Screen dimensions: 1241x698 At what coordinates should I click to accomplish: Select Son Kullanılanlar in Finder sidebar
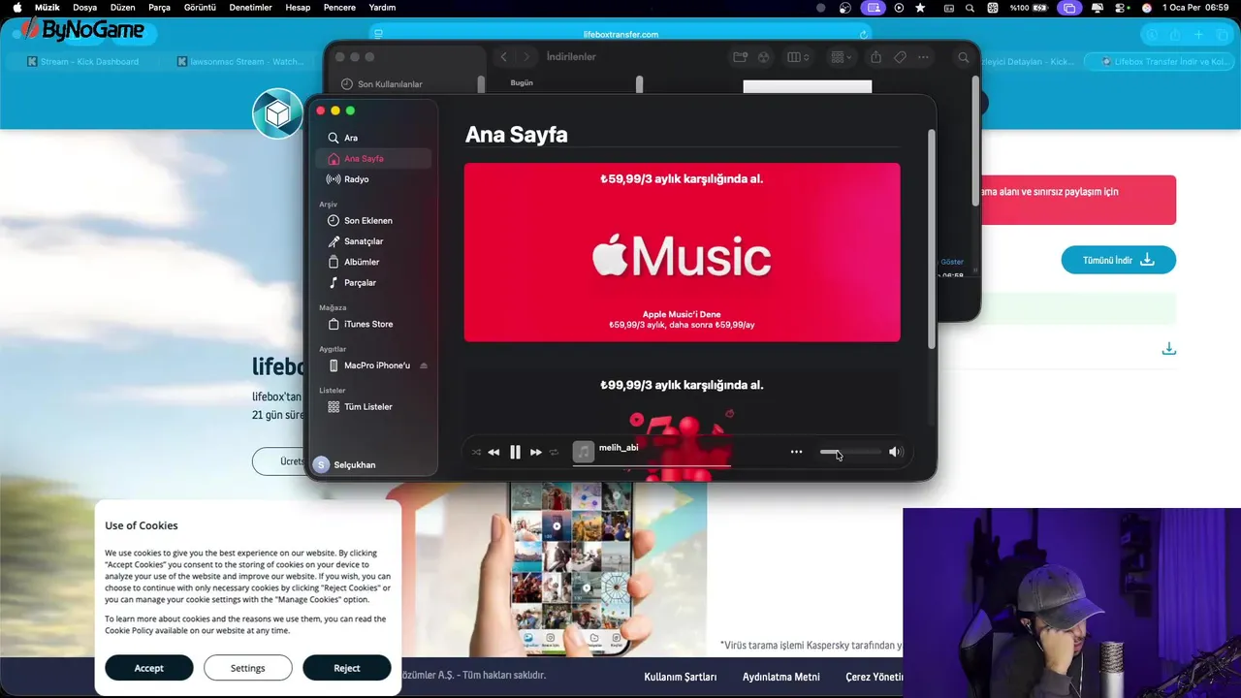point(382,84)
